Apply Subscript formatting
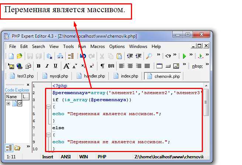 point(83,66)
